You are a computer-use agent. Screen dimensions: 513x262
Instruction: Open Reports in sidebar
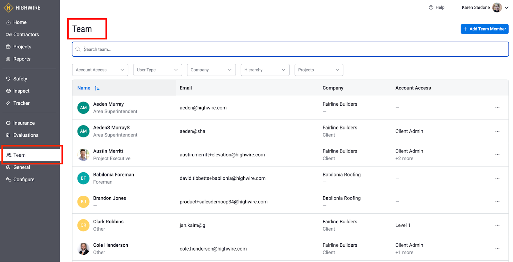click(22, 59)
